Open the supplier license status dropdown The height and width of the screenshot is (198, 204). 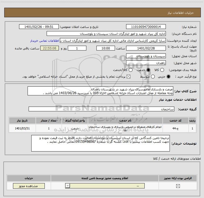pyautogui.click(x=105, y=186)
